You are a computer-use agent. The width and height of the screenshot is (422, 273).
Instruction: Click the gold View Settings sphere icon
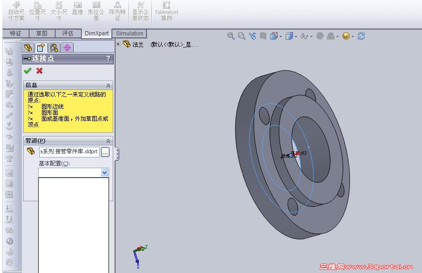coord(346,36)
